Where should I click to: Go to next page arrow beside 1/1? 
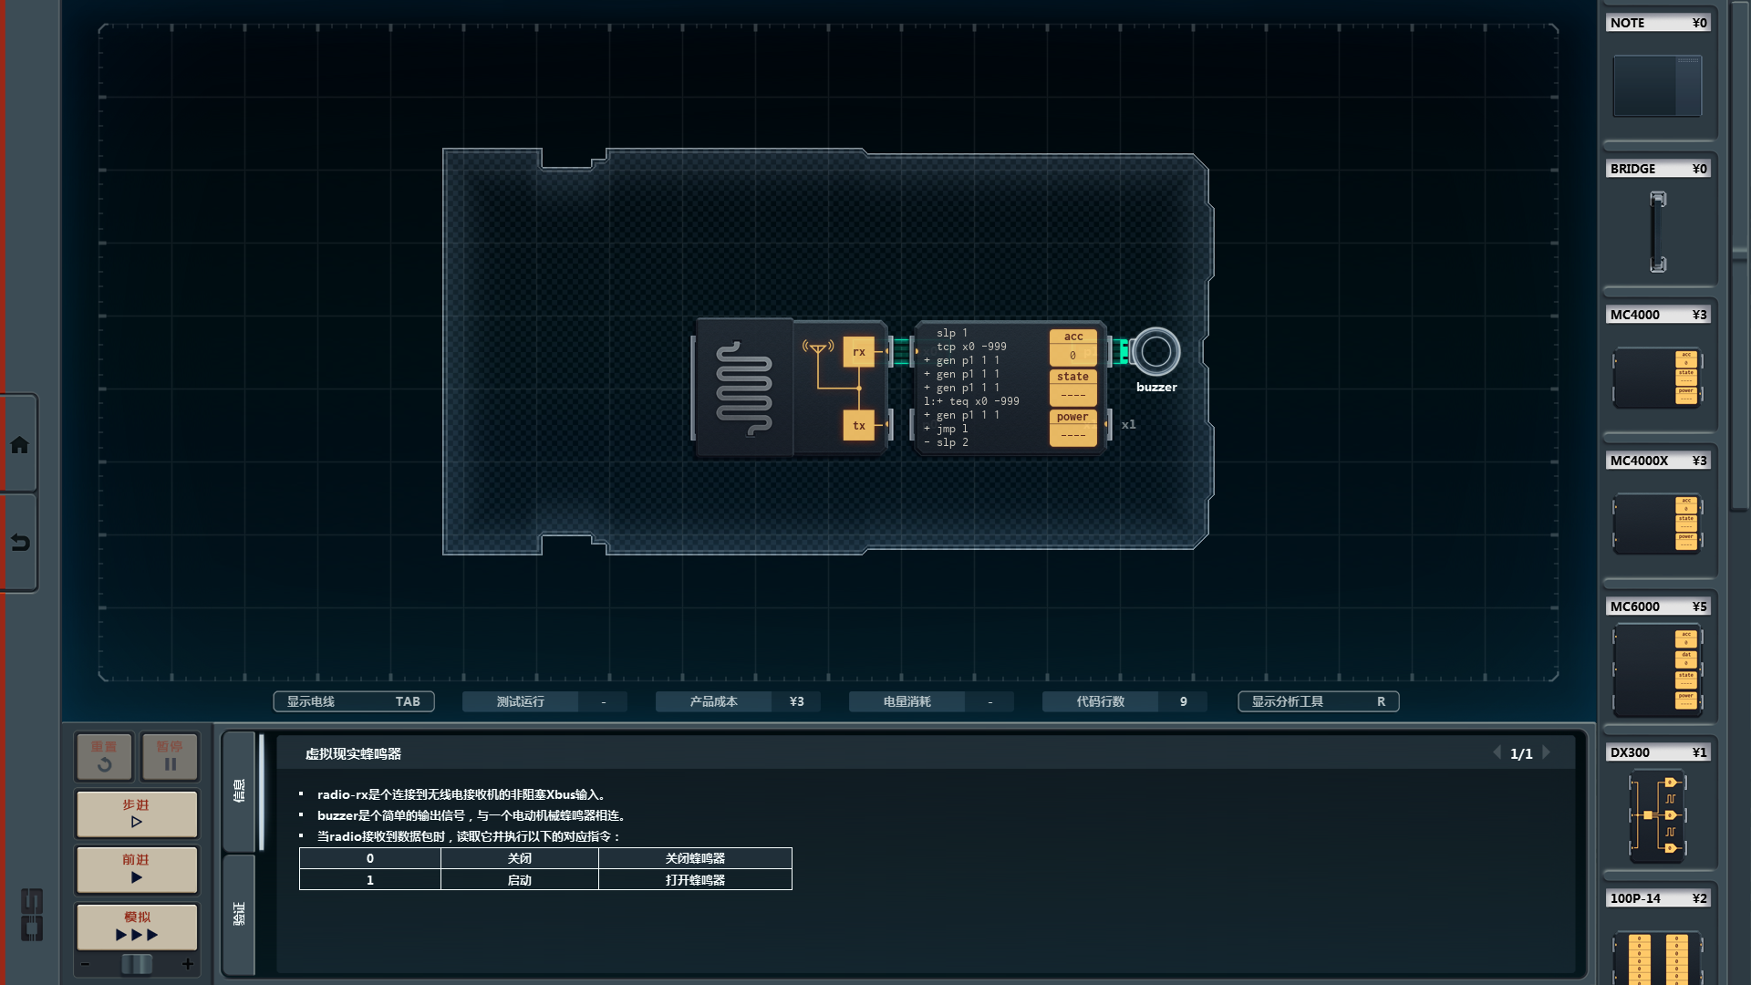click(1547, 753)
